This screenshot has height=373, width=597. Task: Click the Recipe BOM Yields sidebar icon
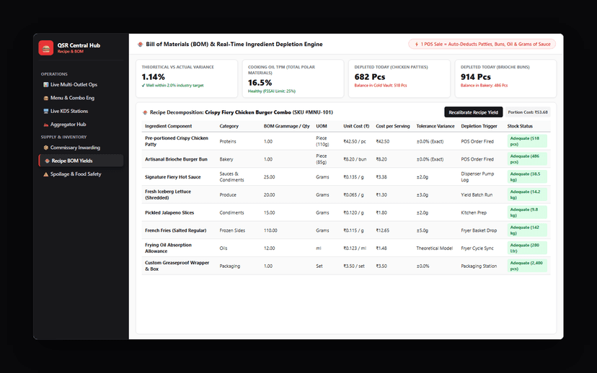pyautogui.click(x=47, y=161)
